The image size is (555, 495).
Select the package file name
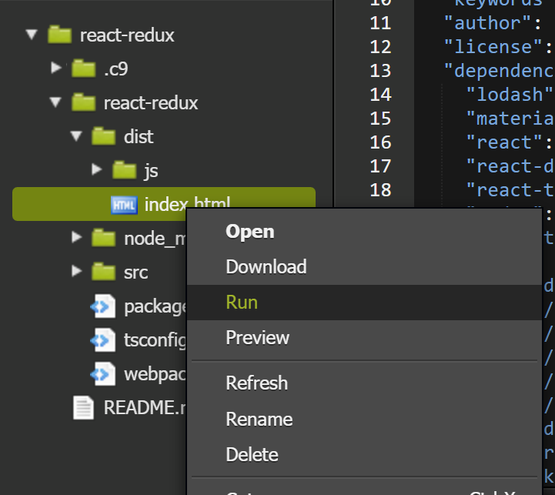point(155,307)
